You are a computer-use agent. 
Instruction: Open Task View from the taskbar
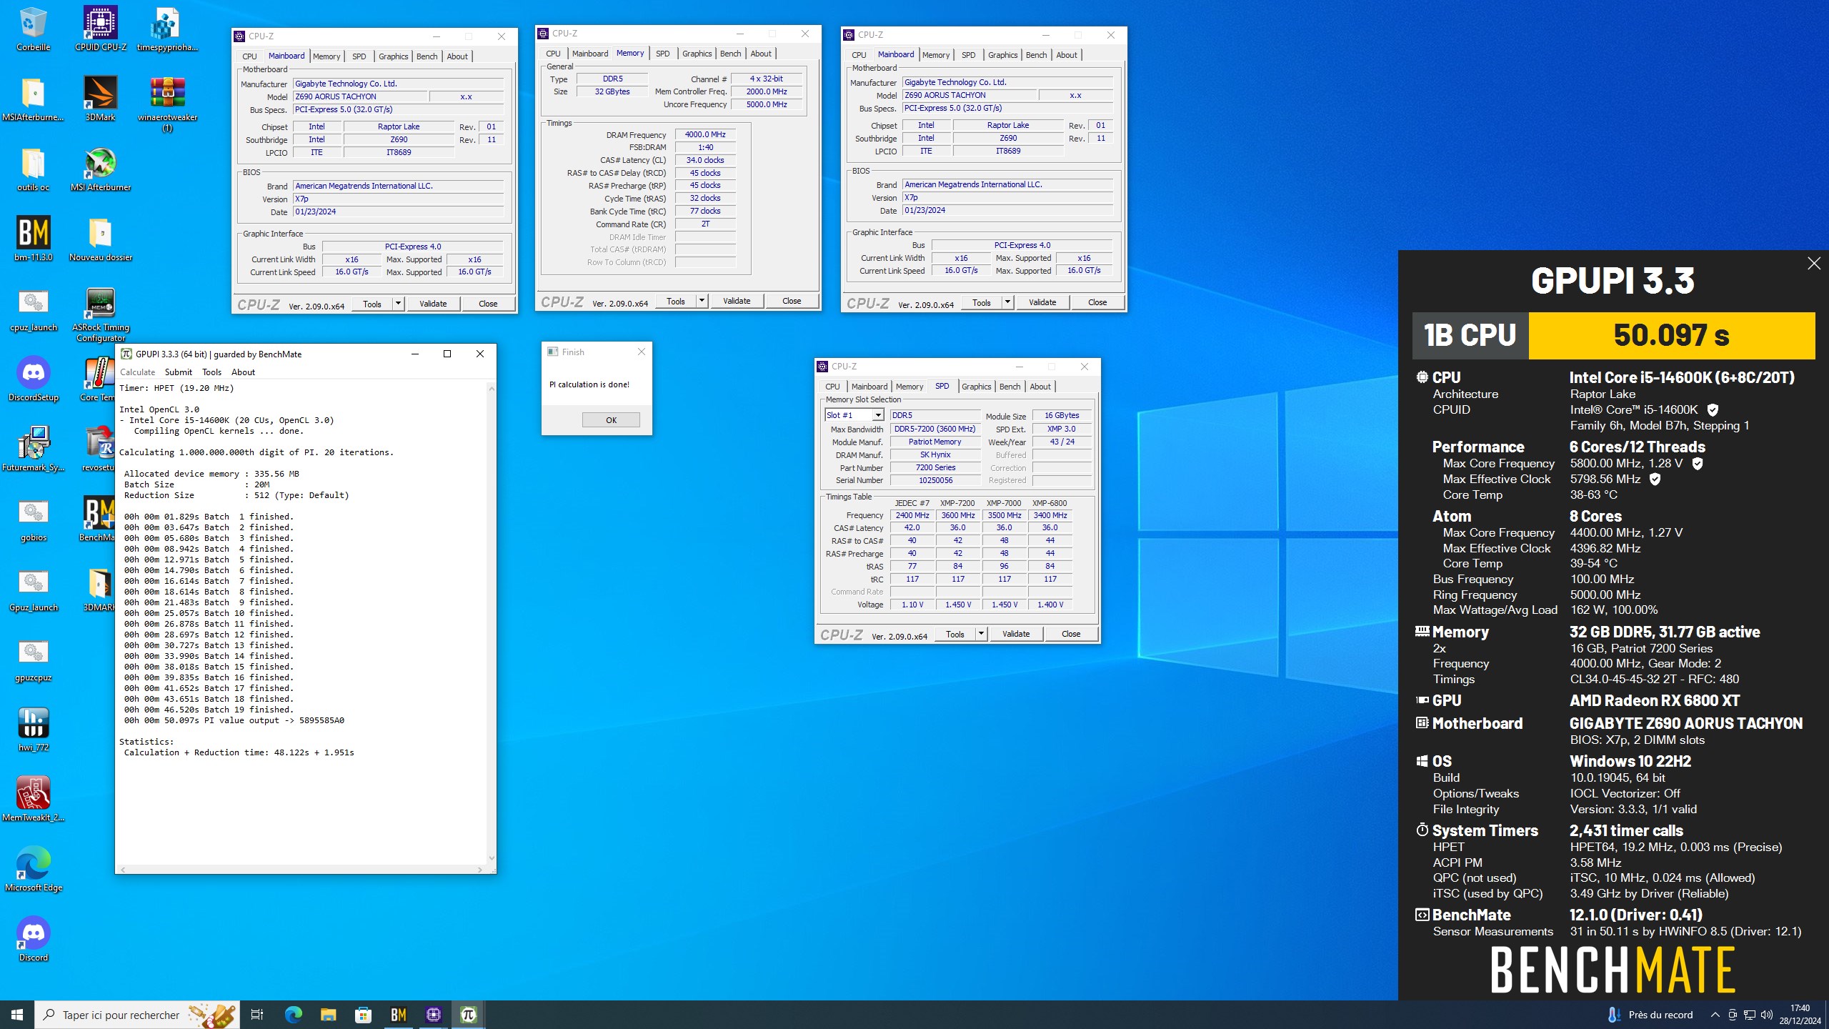257,1015
